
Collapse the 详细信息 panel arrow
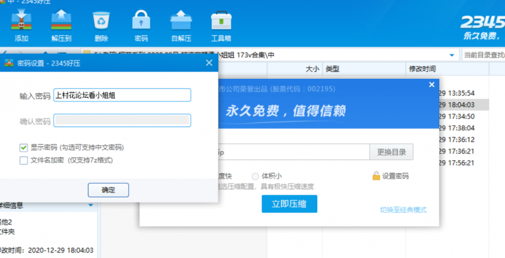coord(91,205)
